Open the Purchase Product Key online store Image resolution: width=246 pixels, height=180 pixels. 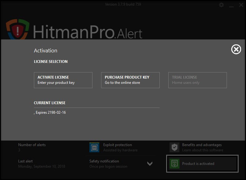[130, 80]
